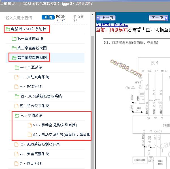Open 一、电源系统 label
This screenshot has width=170, height=169.
point(31,68)
